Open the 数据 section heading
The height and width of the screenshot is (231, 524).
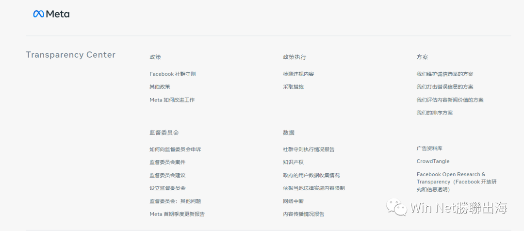click(289, 132)
